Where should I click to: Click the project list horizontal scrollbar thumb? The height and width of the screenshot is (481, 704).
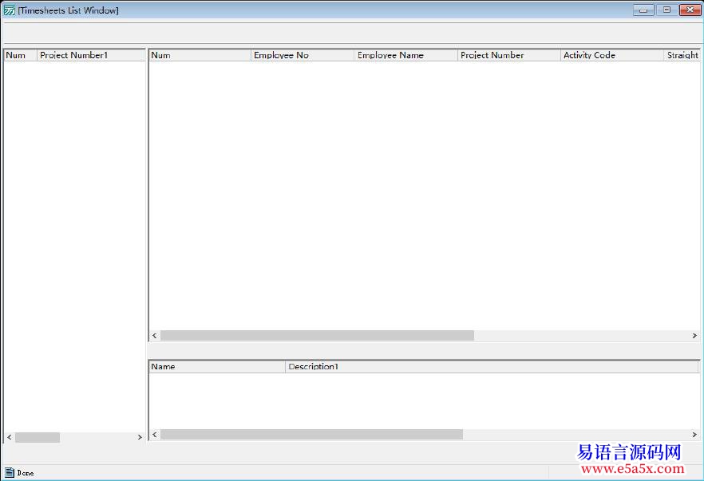[x=37, y=437]
